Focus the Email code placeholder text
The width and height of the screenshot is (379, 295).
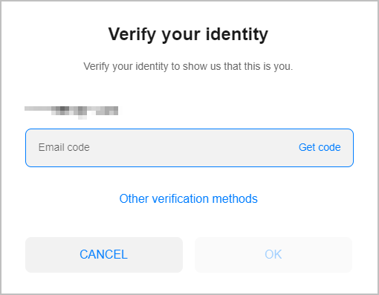click(x=64, y=147)
